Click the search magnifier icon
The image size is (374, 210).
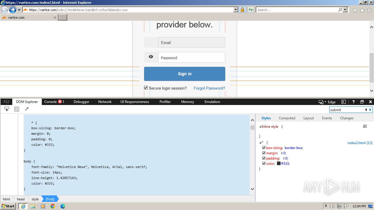pos(340,10)
